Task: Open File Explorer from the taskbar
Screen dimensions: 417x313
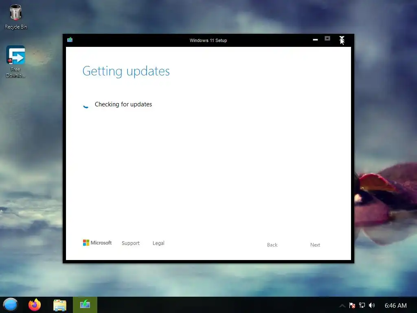Action: (x=59, y=305)
